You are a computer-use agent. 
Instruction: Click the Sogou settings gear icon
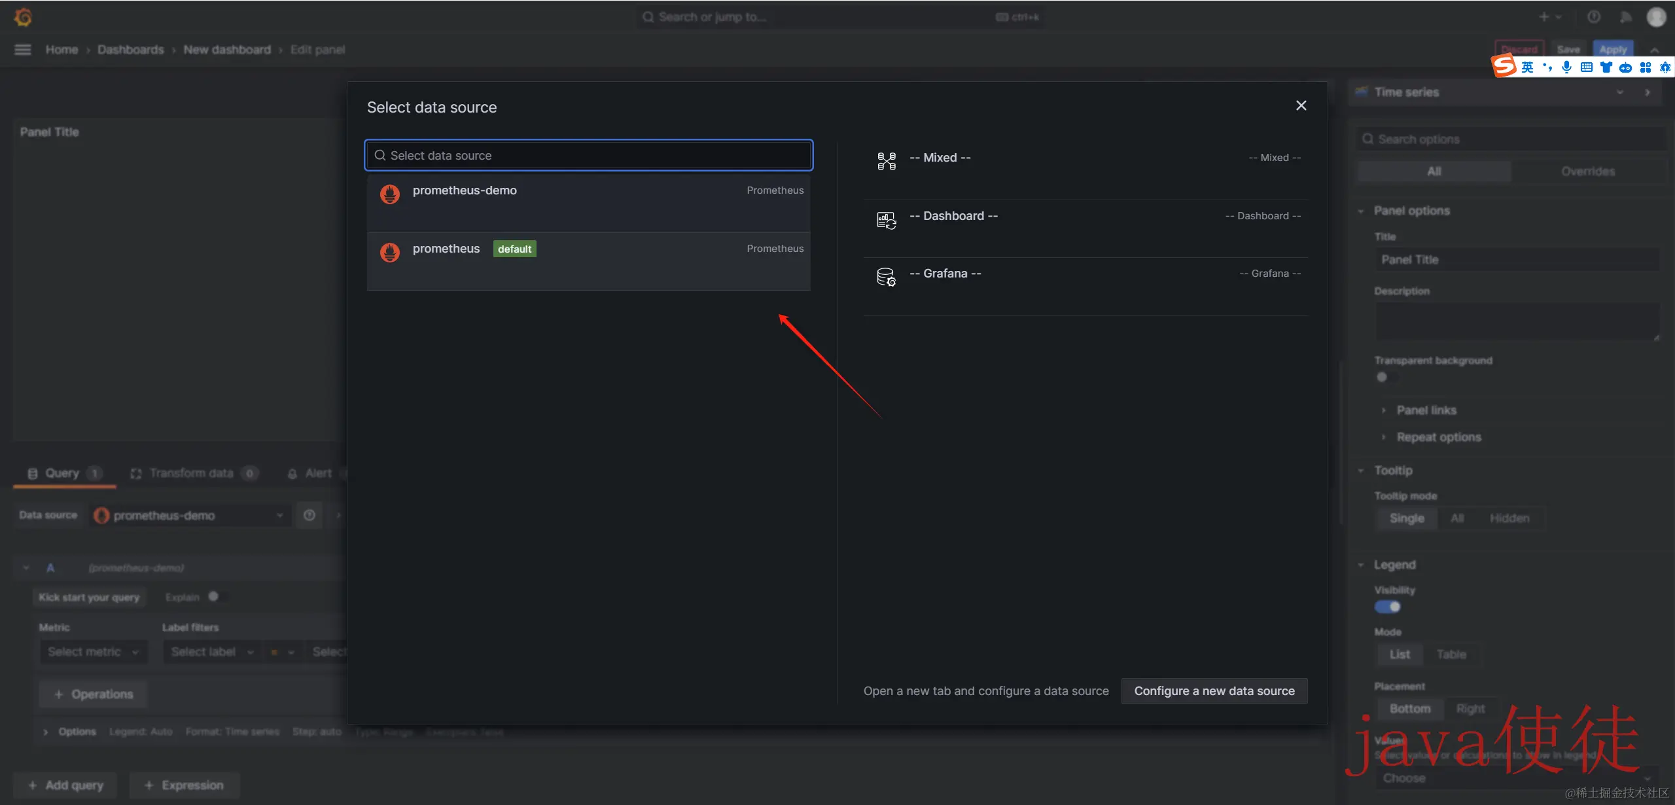(1665, 67)
